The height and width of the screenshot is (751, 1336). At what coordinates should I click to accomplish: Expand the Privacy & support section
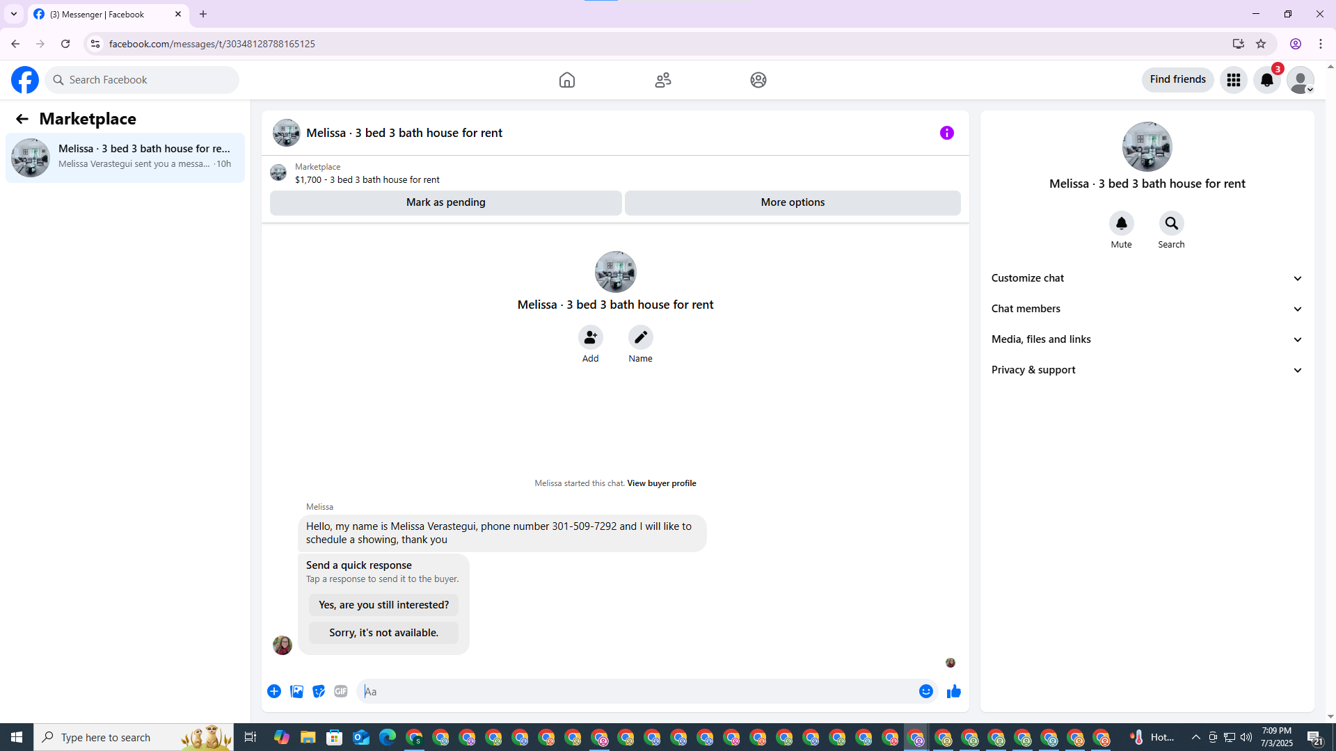click(1147, 370)
